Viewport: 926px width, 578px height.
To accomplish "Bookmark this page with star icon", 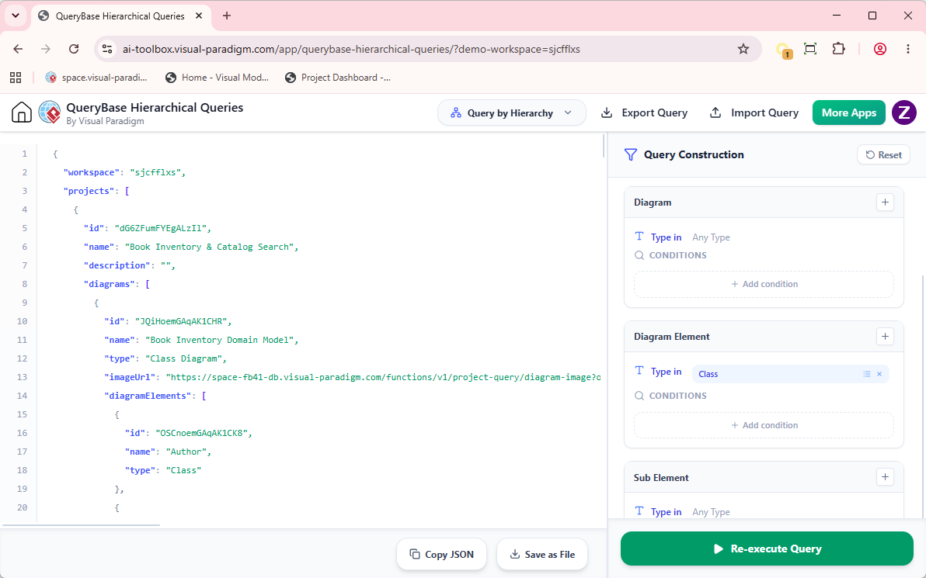I will click(x=743, y=49).
